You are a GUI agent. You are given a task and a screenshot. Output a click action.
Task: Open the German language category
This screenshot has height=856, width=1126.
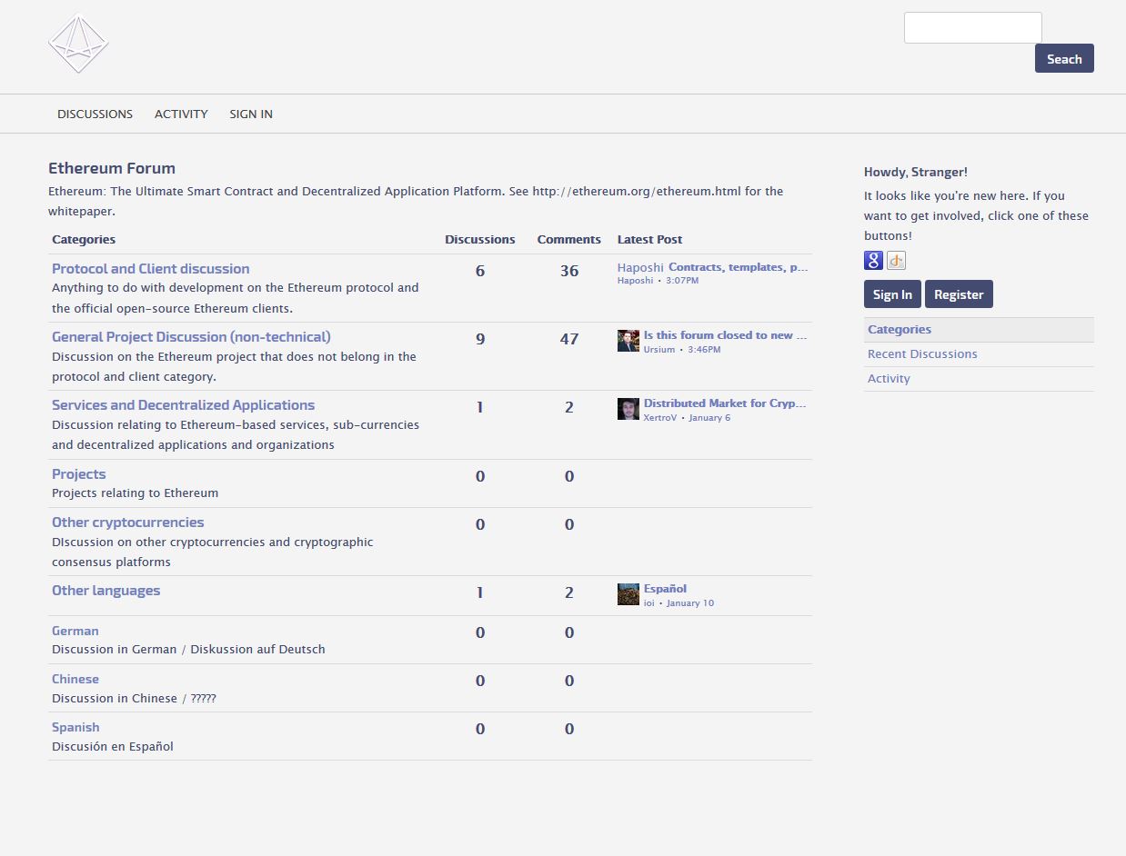click(75, 631)
